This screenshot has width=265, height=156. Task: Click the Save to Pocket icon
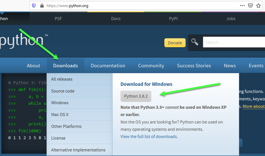tap(250, 6)
